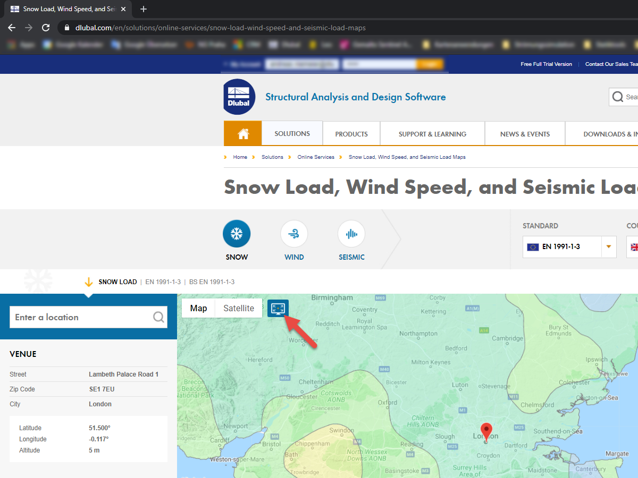Go back in browser history
The image size is (638, 478).
pyautogui.click(x=12, y=28)
